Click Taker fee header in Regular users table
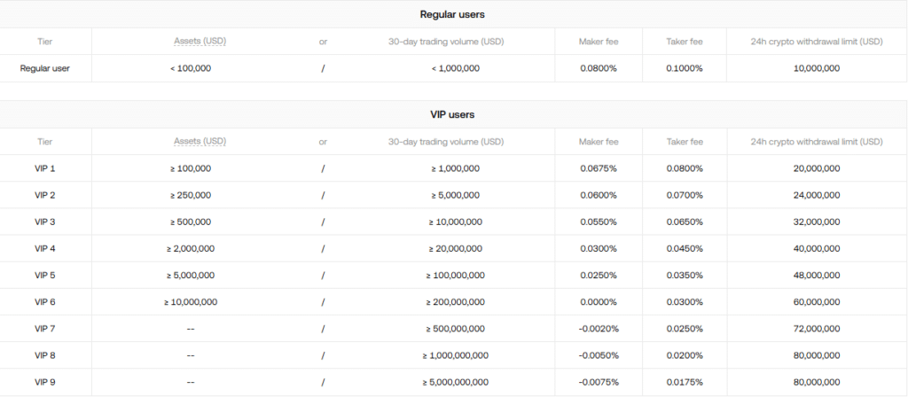 [685, 42]
